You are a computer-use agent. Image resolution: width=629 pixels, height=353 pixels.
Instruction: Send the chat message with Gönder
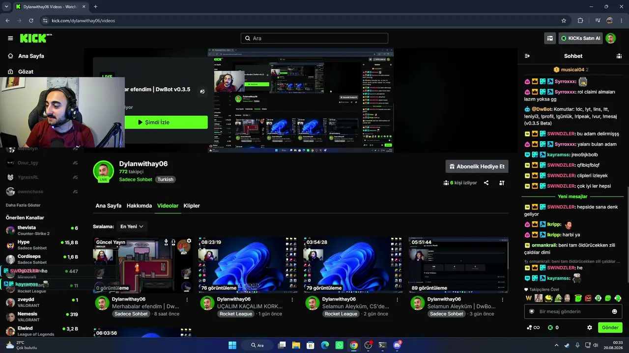[x=610, y=328]
